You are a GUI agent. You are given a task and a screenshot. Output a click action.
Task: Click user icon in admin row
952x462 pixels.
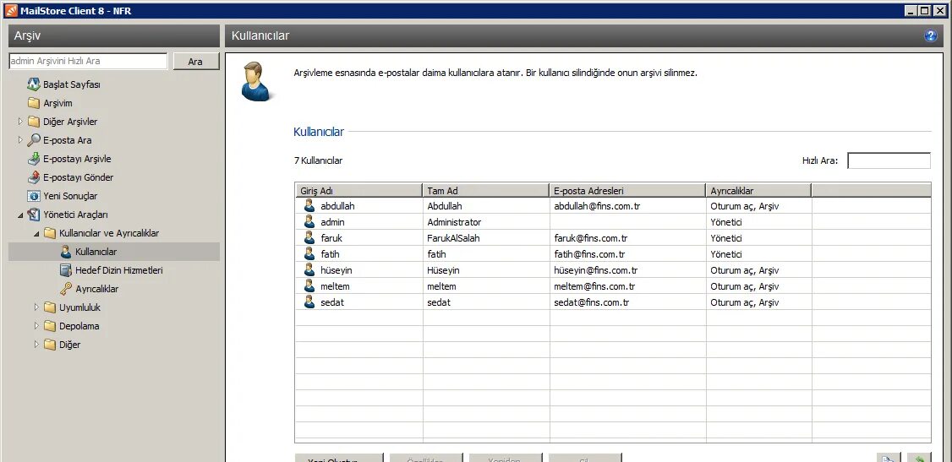click(309, 222)
